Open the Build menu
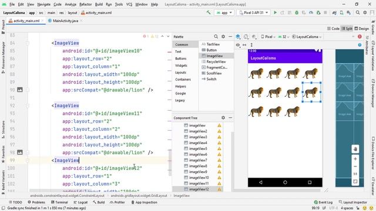Screen dimensions: 376x211 click(x=99, y=4)
